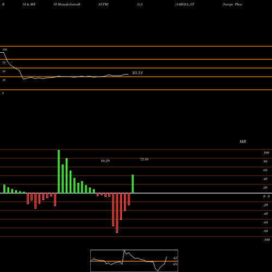
Task: Click the RSI axis label 70
Action: [x=4, y=63]
